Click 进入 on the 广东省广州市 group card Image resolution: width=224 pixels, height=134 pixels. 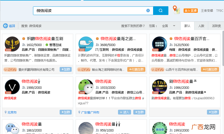[125, 112]
